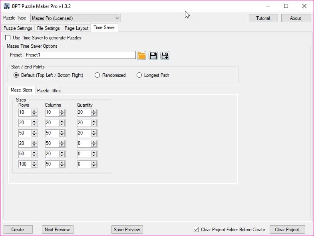Viewport: 314px width, 236px height.
Task: Decrease Rows value in fourth size row
Action: [34, 145]
